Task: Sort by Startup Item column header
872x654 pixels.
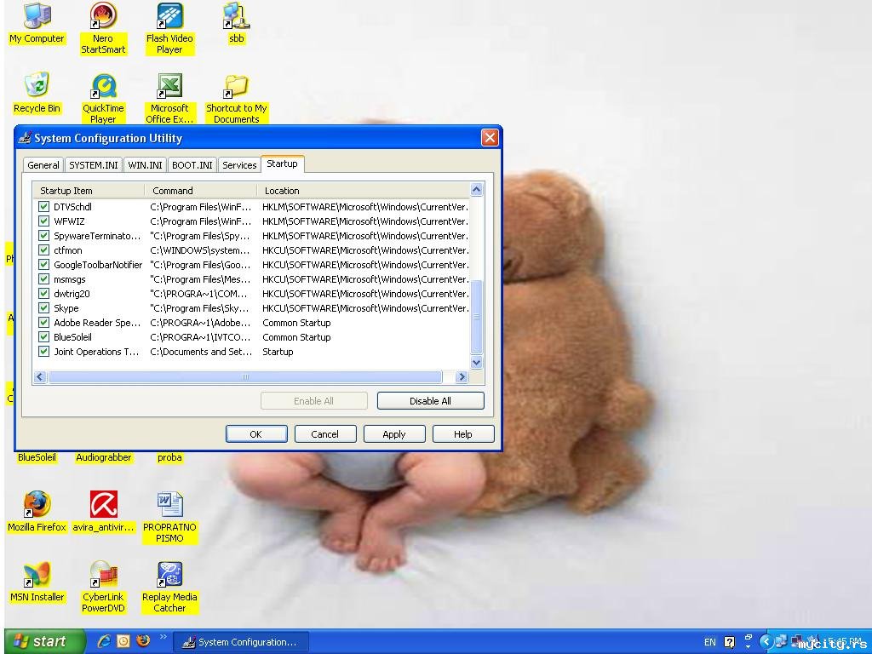Action: pos(89,190)
